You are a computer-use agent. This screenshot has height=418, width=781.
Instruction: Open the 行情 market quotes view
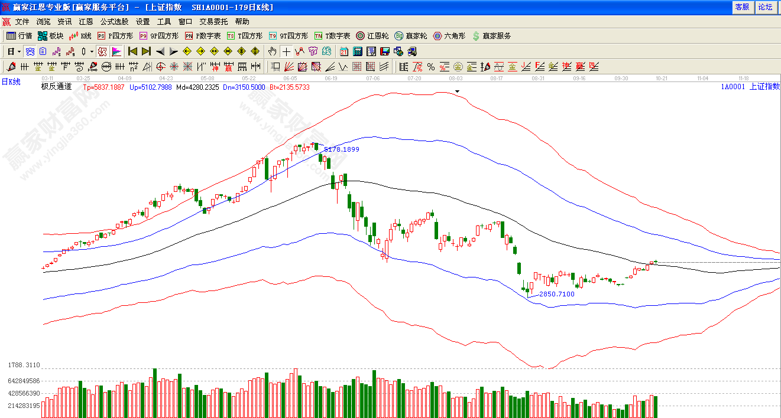(x=19, y=36)
